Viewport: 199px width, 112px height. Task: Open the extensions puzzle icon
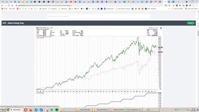point(190,6)
